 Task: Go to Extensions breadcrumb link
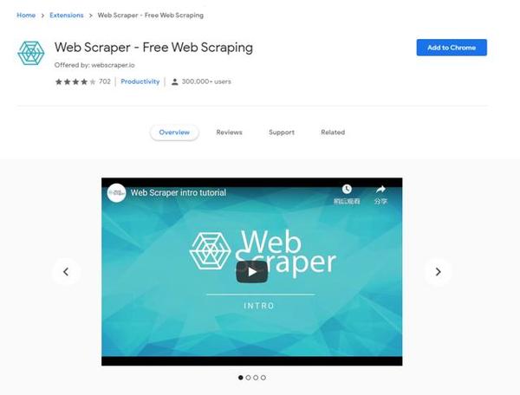pyautogui.click(x=67, y=16)
